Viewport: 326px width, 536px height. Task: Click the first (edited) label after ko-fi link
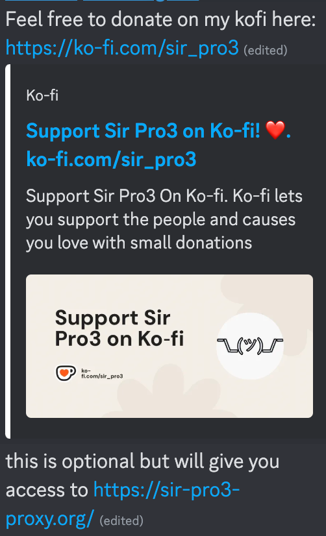[266, 50]
